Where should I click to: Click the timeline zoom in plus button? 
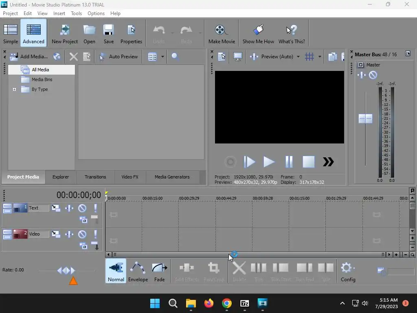396,255
